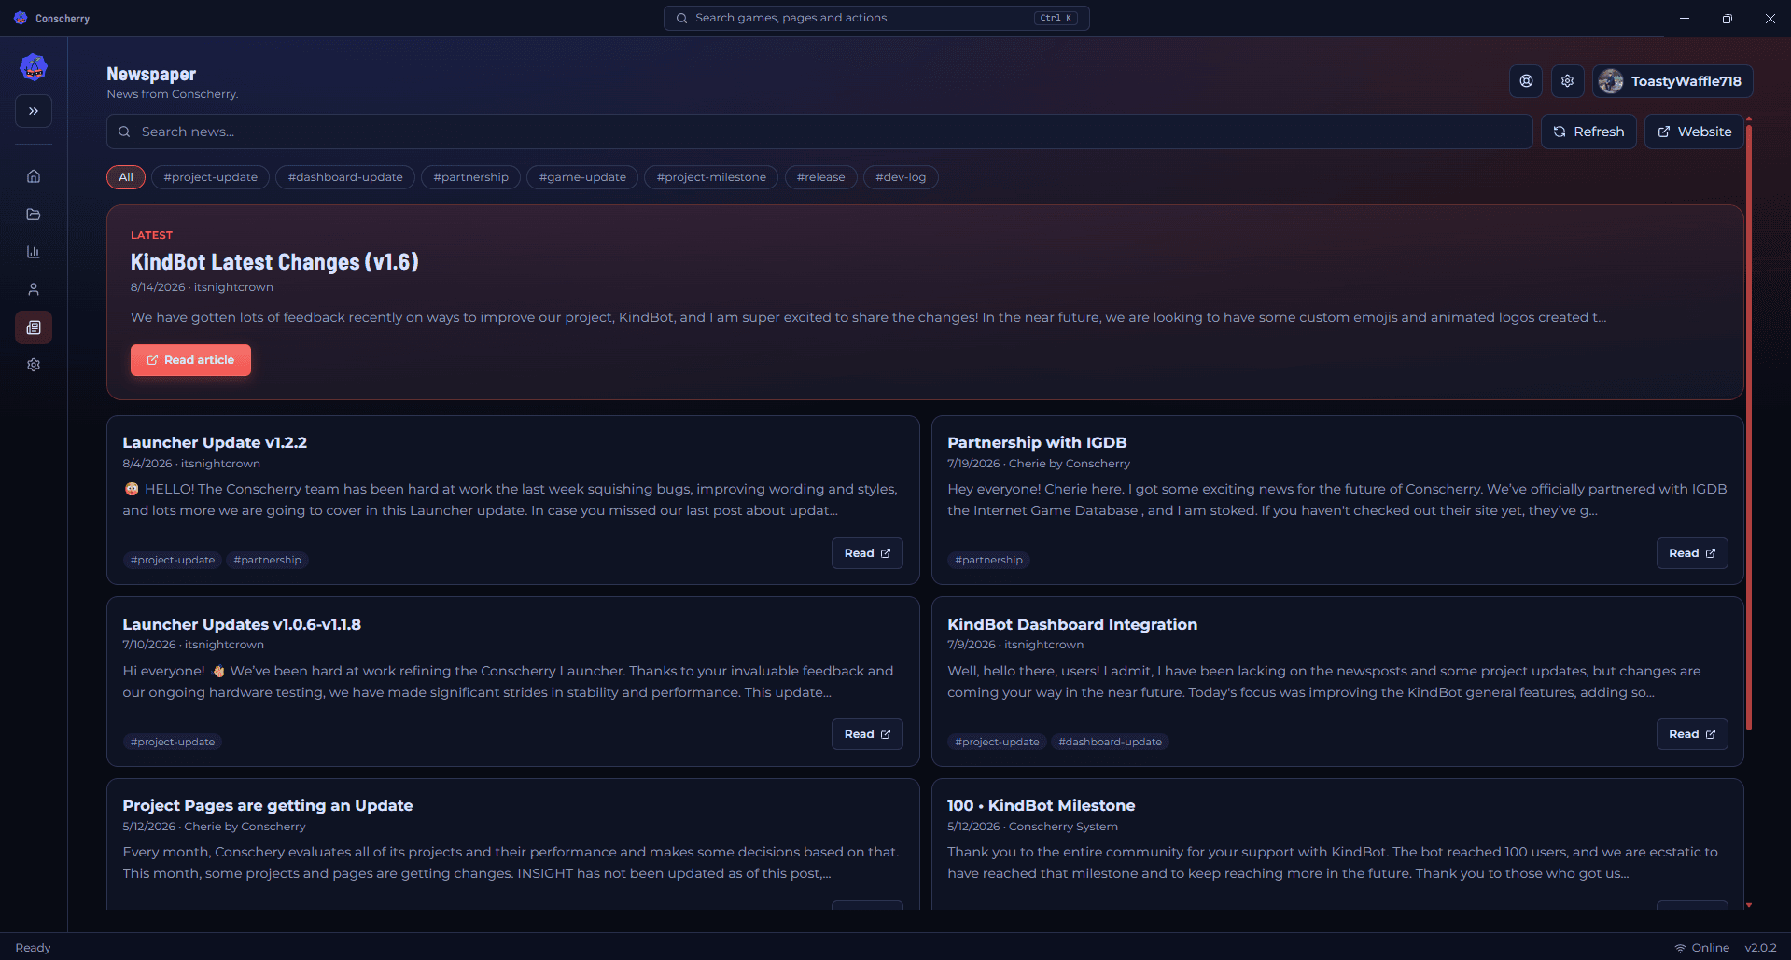Select the Newspaper icon in the sidebar
1791x960 pixels.
[34, 327]
